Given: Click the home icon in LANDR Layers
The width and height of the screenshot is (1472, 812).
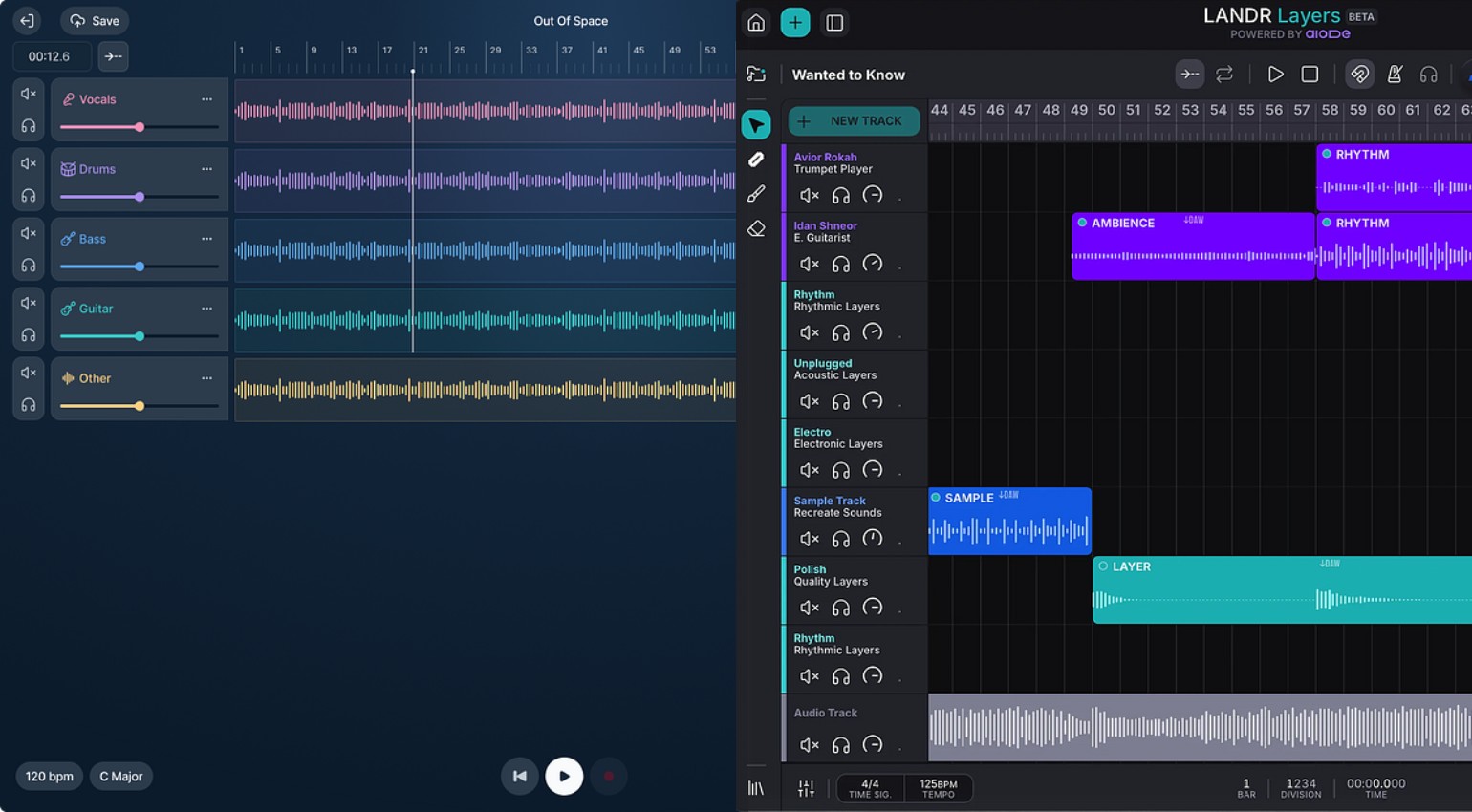Looking at the screenshot, I should click(x=756, y=22).
